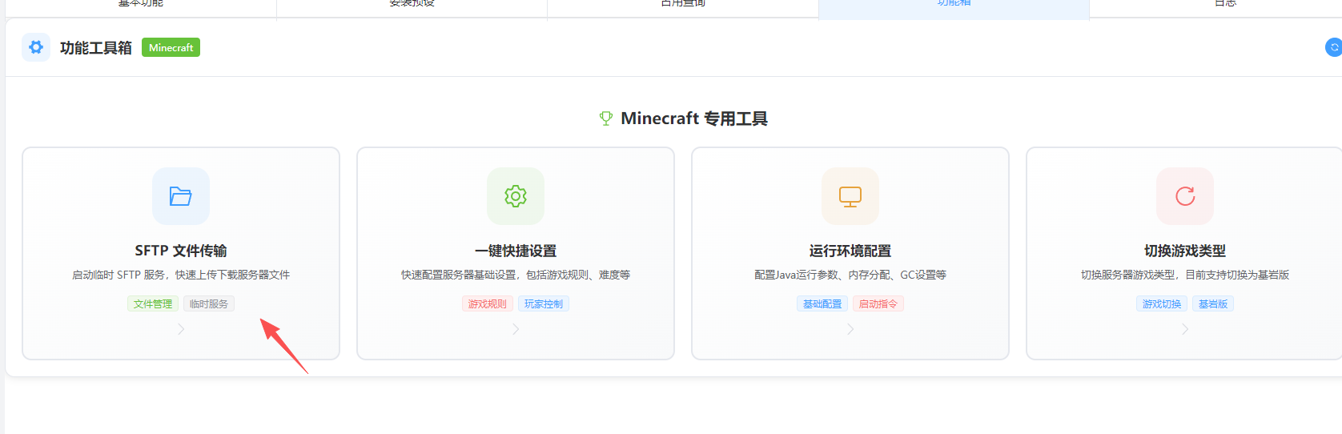Click the green gear quick settings icon
The height and width of the screenshot is (434, 1342).
coord(516,196)
